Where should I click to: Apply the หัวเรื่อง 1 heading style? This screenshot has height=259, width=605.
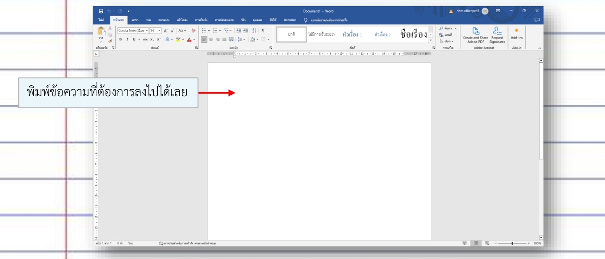tap(352, 35)
